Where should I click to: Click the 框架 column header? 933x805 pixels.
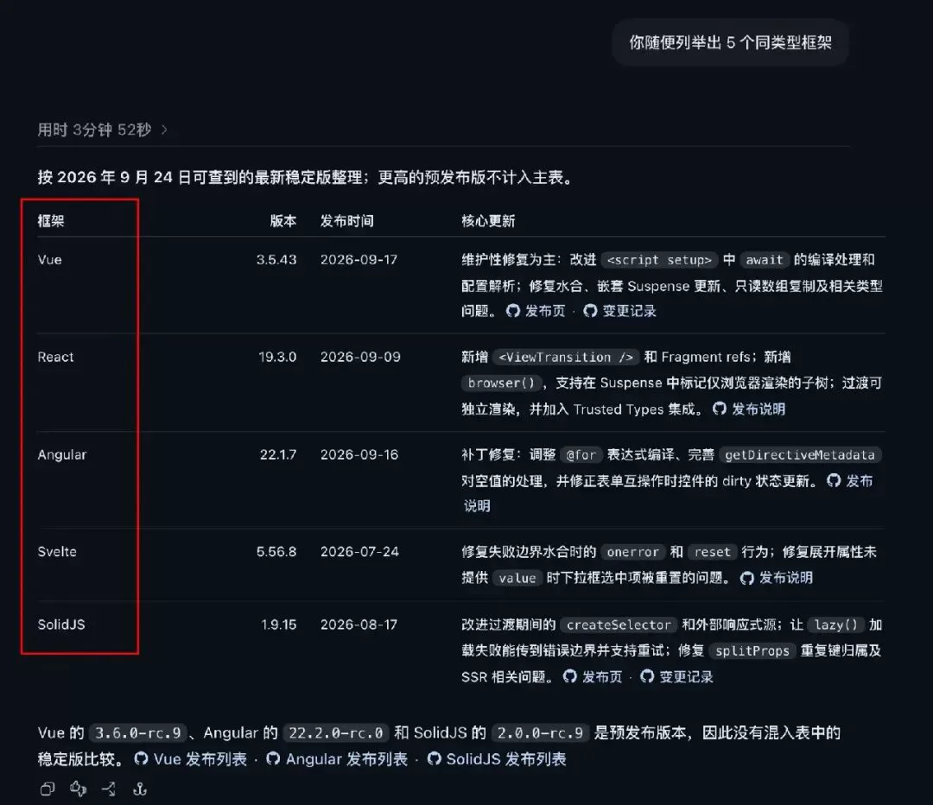(x=51, y=221)
